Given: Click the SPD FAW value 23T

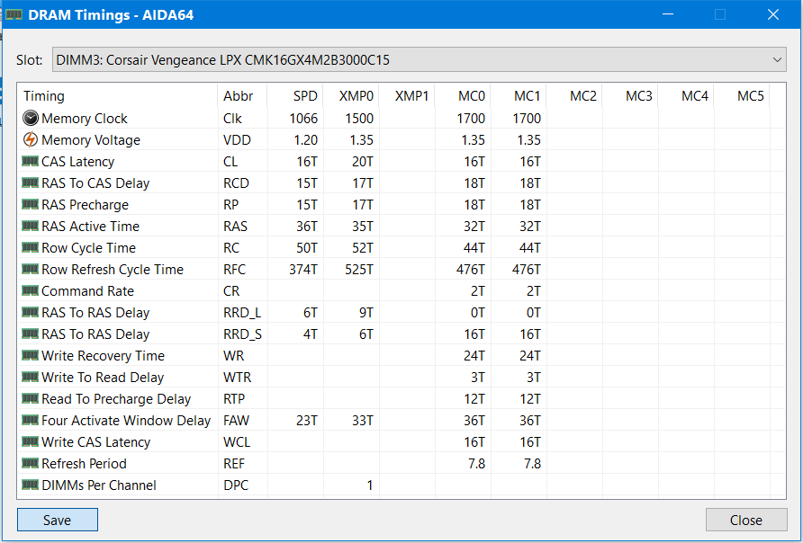Looking at the screenshot, I should (x=307, y=421).
